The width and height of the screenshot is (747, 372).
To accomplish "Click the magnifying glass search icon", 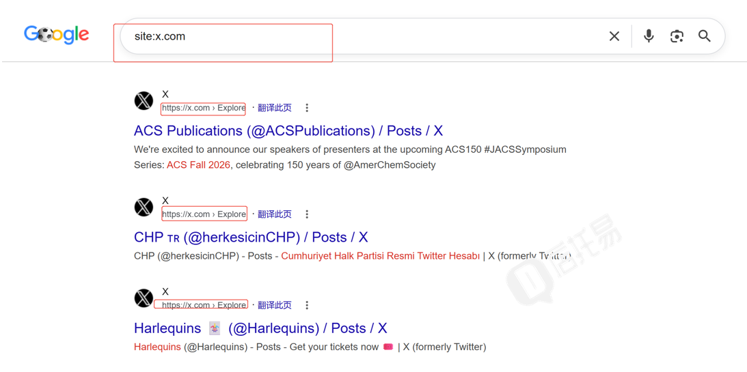I will pos(705,36).
